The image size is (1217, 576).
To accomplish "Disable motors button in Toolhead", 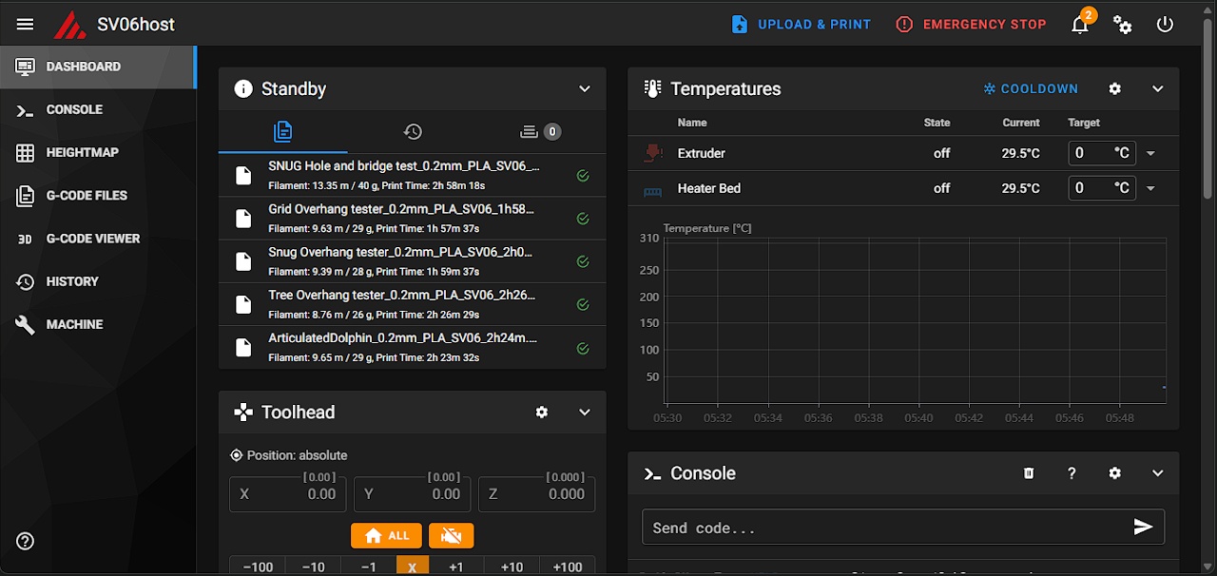I will pos(451,536).
